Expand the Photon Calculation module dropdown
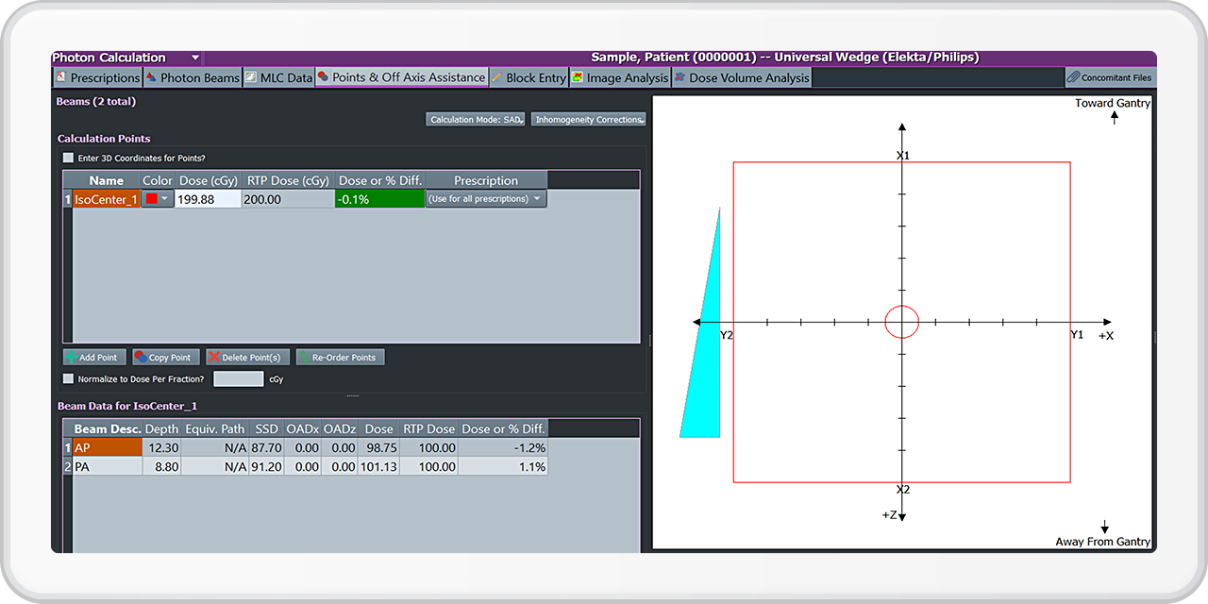 coord(194,58)
